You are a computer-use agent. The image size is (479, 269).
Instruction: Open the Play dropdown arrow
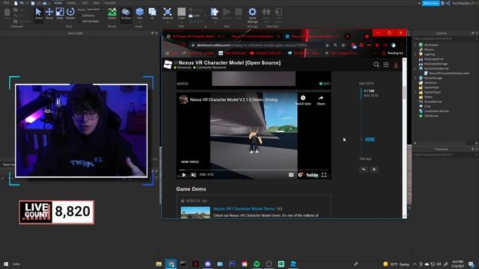click(215, 22)
